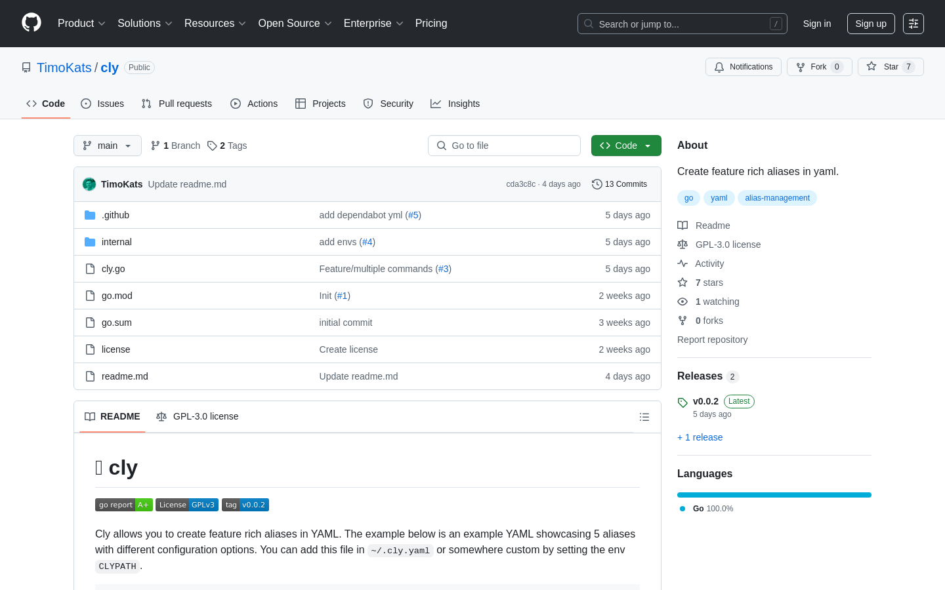Toggle Notifications for this repository
The height and width of the screenshot is (590, 945).
[744, 67]
